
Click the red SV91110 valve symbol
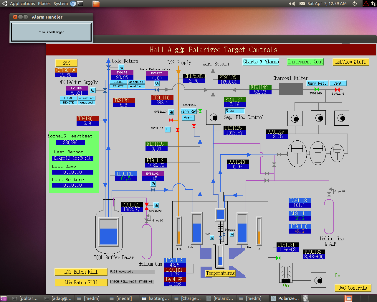pyautogui.click(x=171, y=120)
